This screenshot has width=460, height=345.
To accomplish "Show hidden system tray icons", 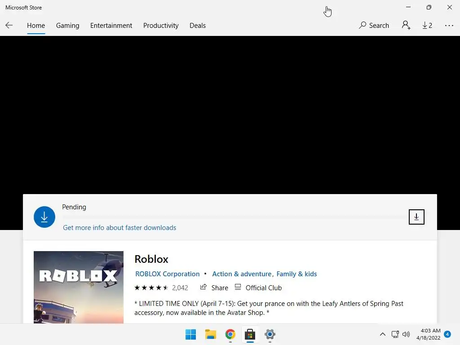I will click(383, 334).
